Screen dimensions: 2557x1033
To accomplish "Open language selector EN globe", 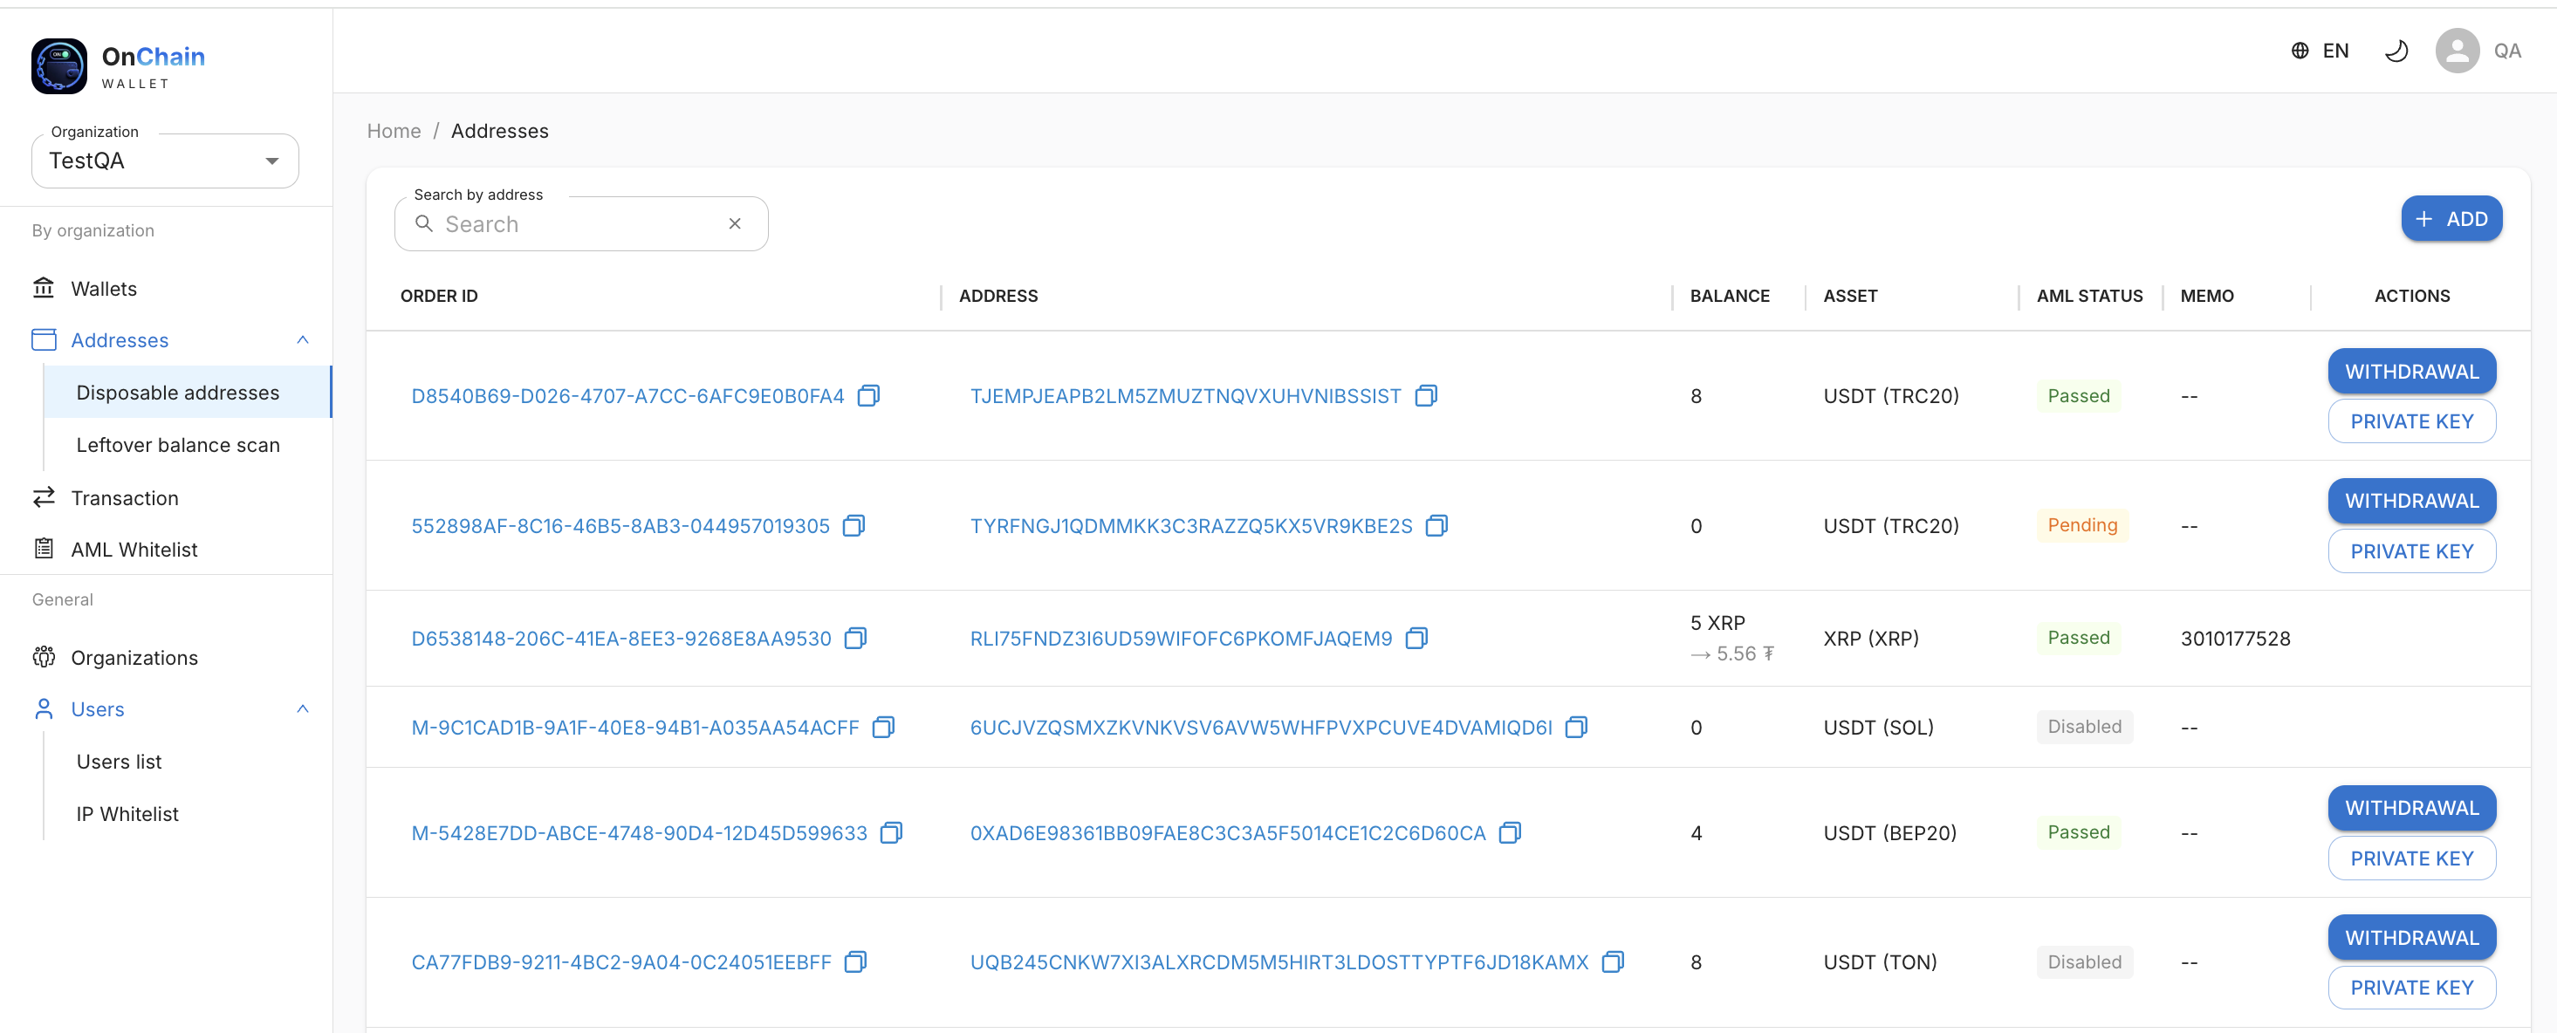I will click(2320, 51).
